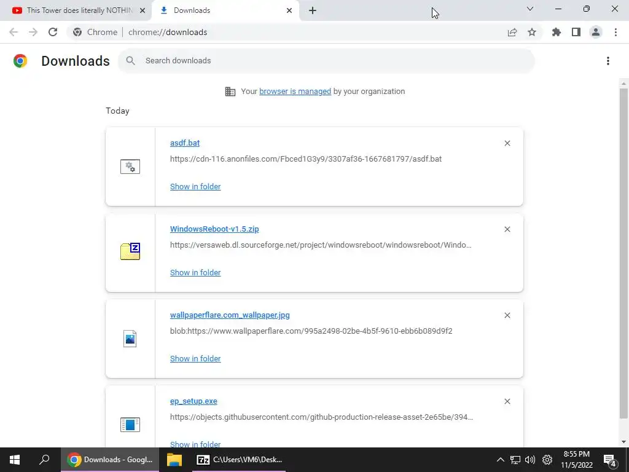This screenshot has height=472, width=629.
Task: Click the Chrome site info chip
Action: pyautogui.click(x=95, y=32)
